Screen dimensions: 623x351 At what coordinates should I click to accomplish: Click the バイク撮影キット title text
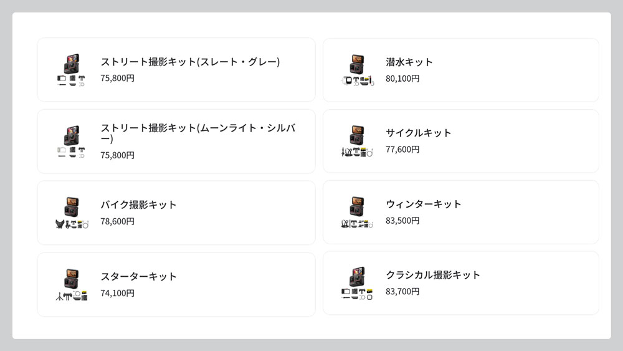(138, 204)
